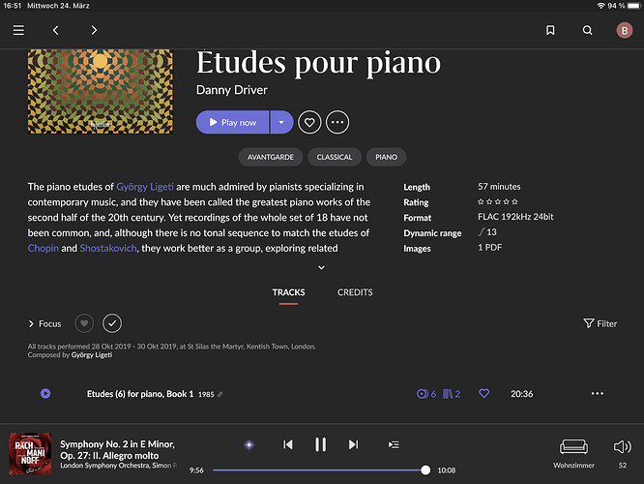Open the volume speaker control
644x484 pixels.
[x=622, y=446]
